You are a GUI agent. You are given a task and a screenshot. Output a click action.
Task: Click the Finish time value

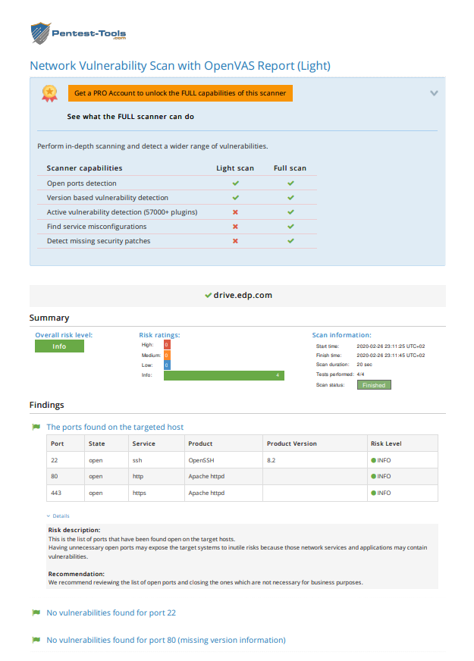(x=391, y=356)
